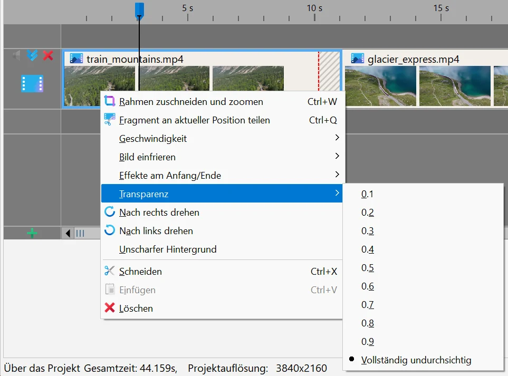Click the Über das Projekt label

tap(42, 368)
